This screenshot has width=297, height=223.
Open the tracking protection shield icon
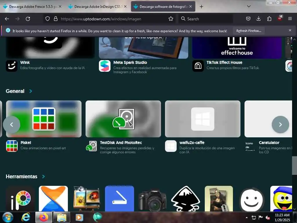coord(48,19)
